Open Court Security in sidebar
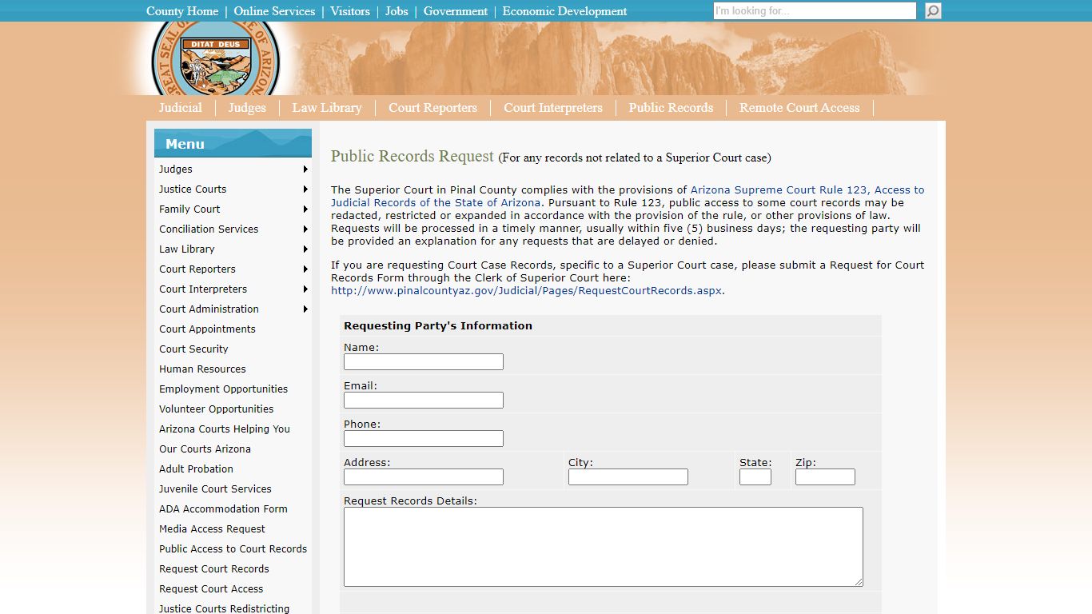The width and height of the screenshot is (1092, 614). pyautogui.click(x=193, y=349)
